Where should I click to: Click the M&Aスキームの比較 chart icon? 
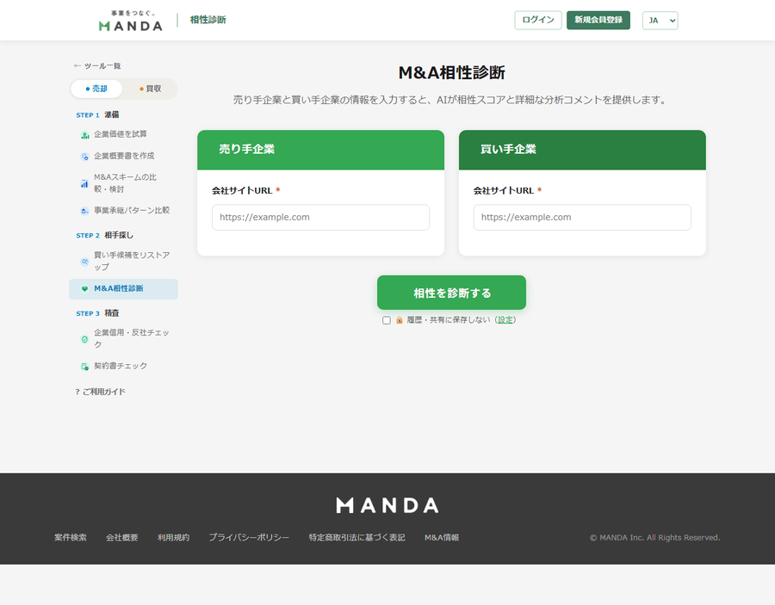pyautogui.click(x=84, y=183)
